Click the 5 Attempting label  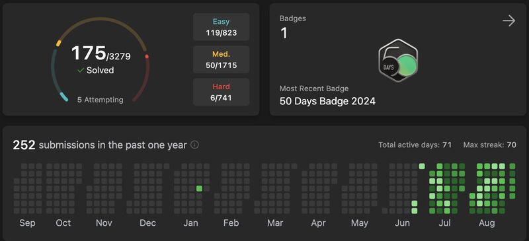[101, 100]
